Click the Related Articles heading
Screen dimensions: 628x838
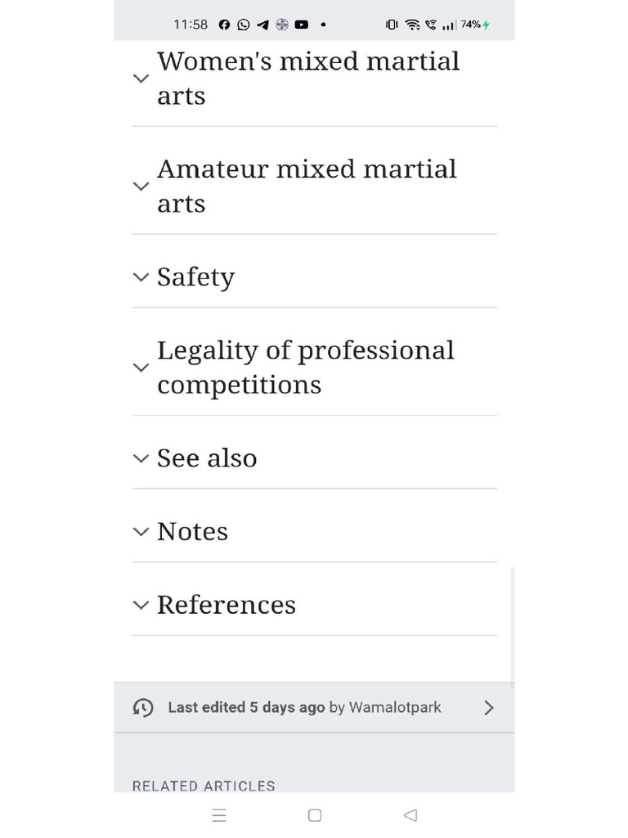click(204, 786)
